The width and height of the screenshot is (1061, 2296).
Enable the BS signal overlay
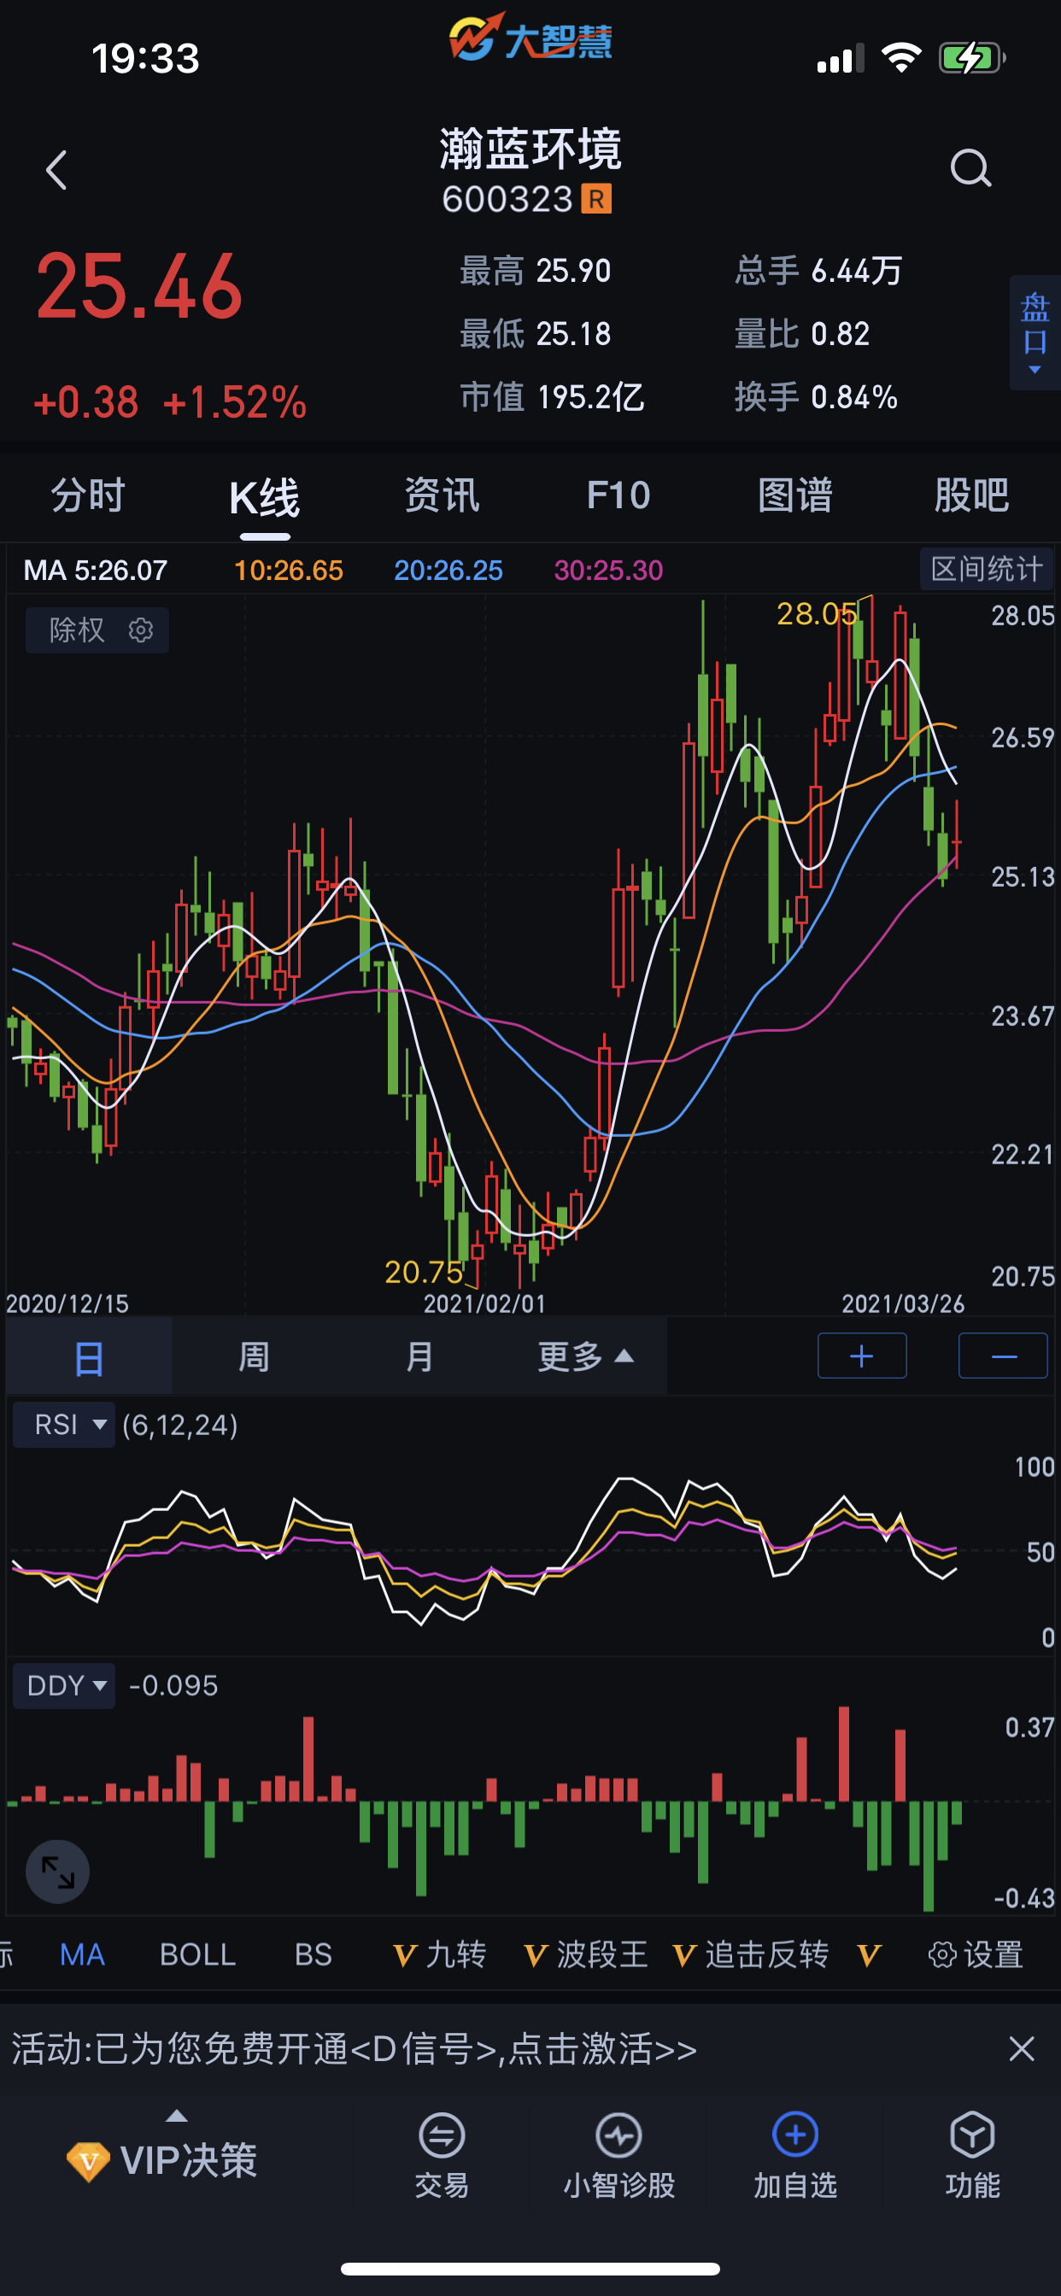point(313,1955)
